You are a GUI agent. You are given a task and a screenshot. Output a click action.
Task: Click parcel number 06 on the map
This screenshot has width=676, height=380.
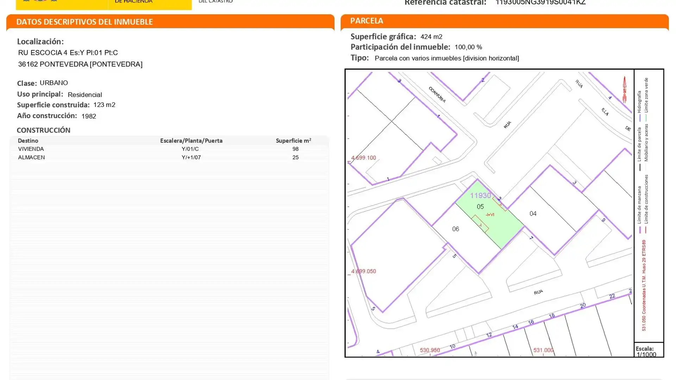(x=455, y=229)
